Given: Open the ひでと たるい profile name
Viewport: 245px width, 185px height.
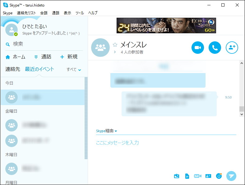Looking at the screenshot, I should [35, 26].
